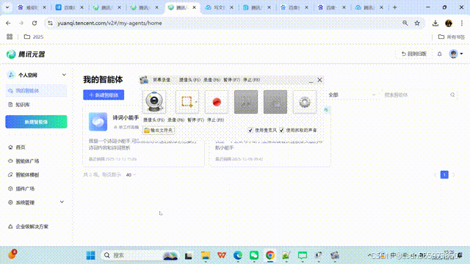Image resolution: width=470 pixels, height=264 pixels.
Task: Click the gradient create agent button in sidebar
Action: [x=36, y=122]
